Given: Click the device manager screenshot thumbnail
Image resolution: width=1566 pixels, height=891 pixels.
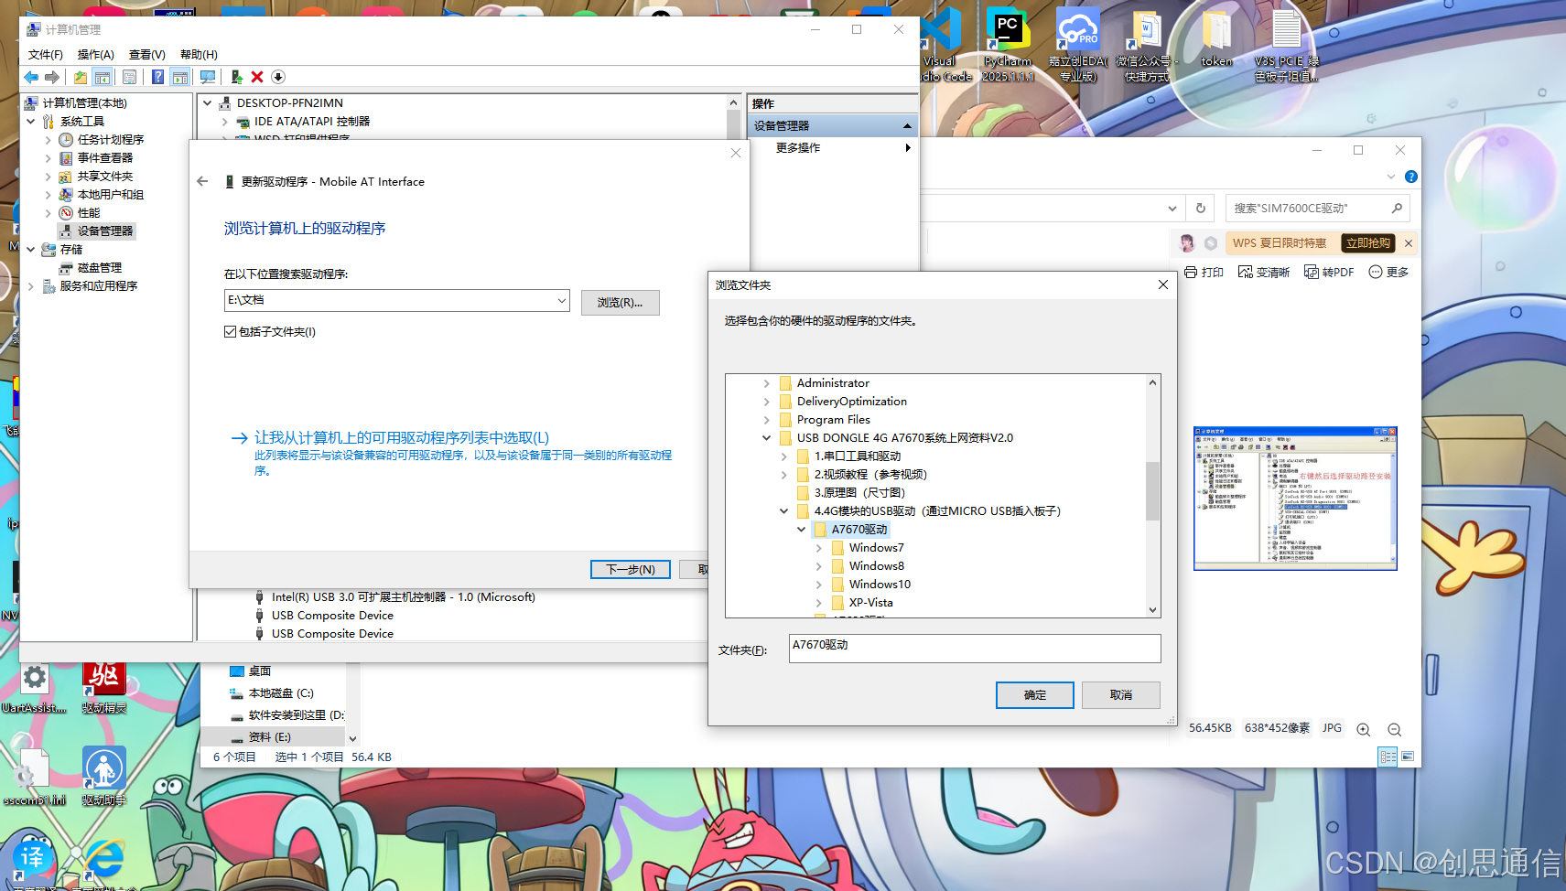Looking at the screenshot, I should click(1295, 499).
